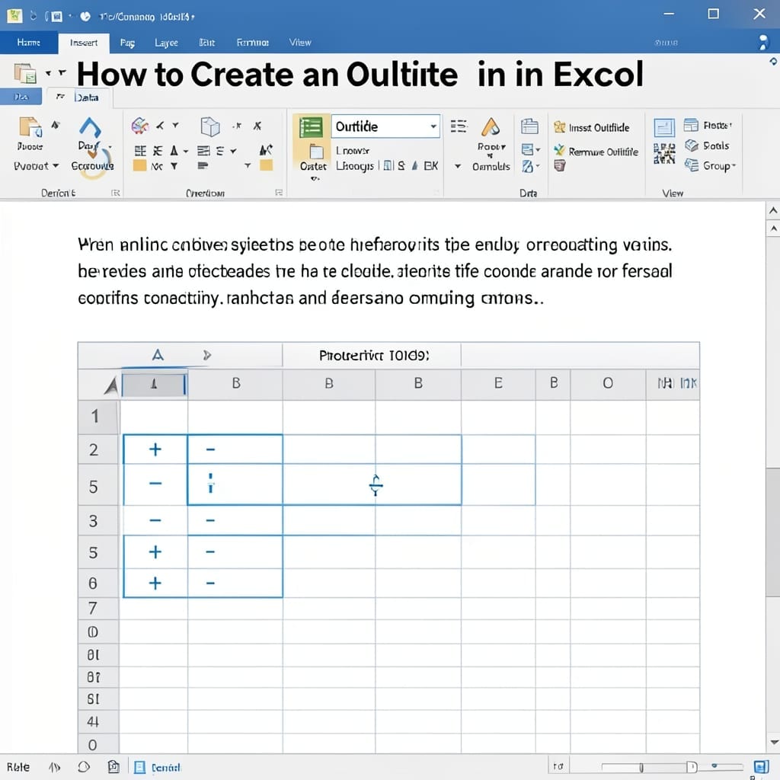Click the Sotils layers icon

click(692, 145)
